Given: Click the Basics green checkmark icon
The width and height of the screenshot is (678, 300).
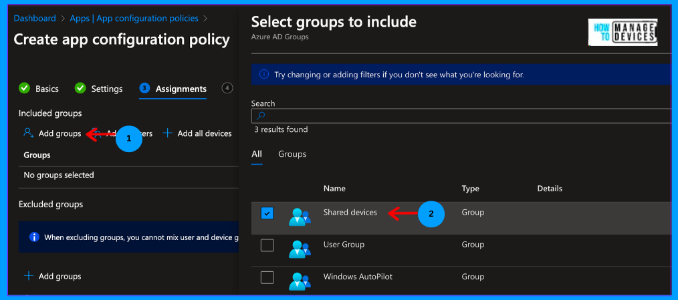Looking at the screenshot, I should click(x=25, y=89).
